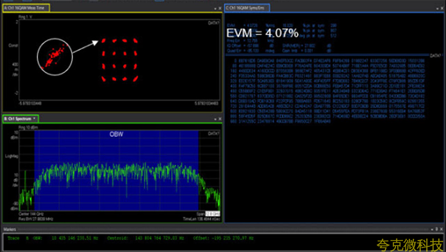Close the trace B Spectrum panel
The width and height of the screenshot is (446, 252).
(x=220, y=119)
